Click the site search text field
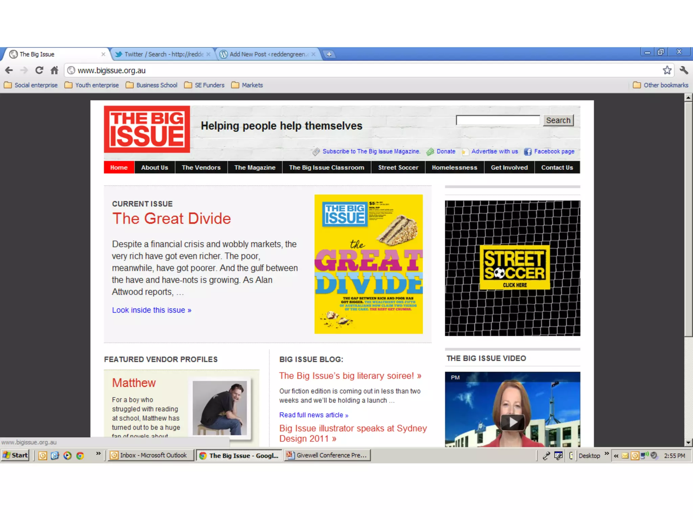The height and width of the screenshot is (520, 693). [497, 120]
